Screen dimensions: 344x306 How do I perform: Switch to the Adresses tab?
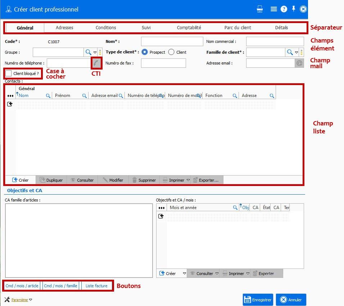[64, 28]
